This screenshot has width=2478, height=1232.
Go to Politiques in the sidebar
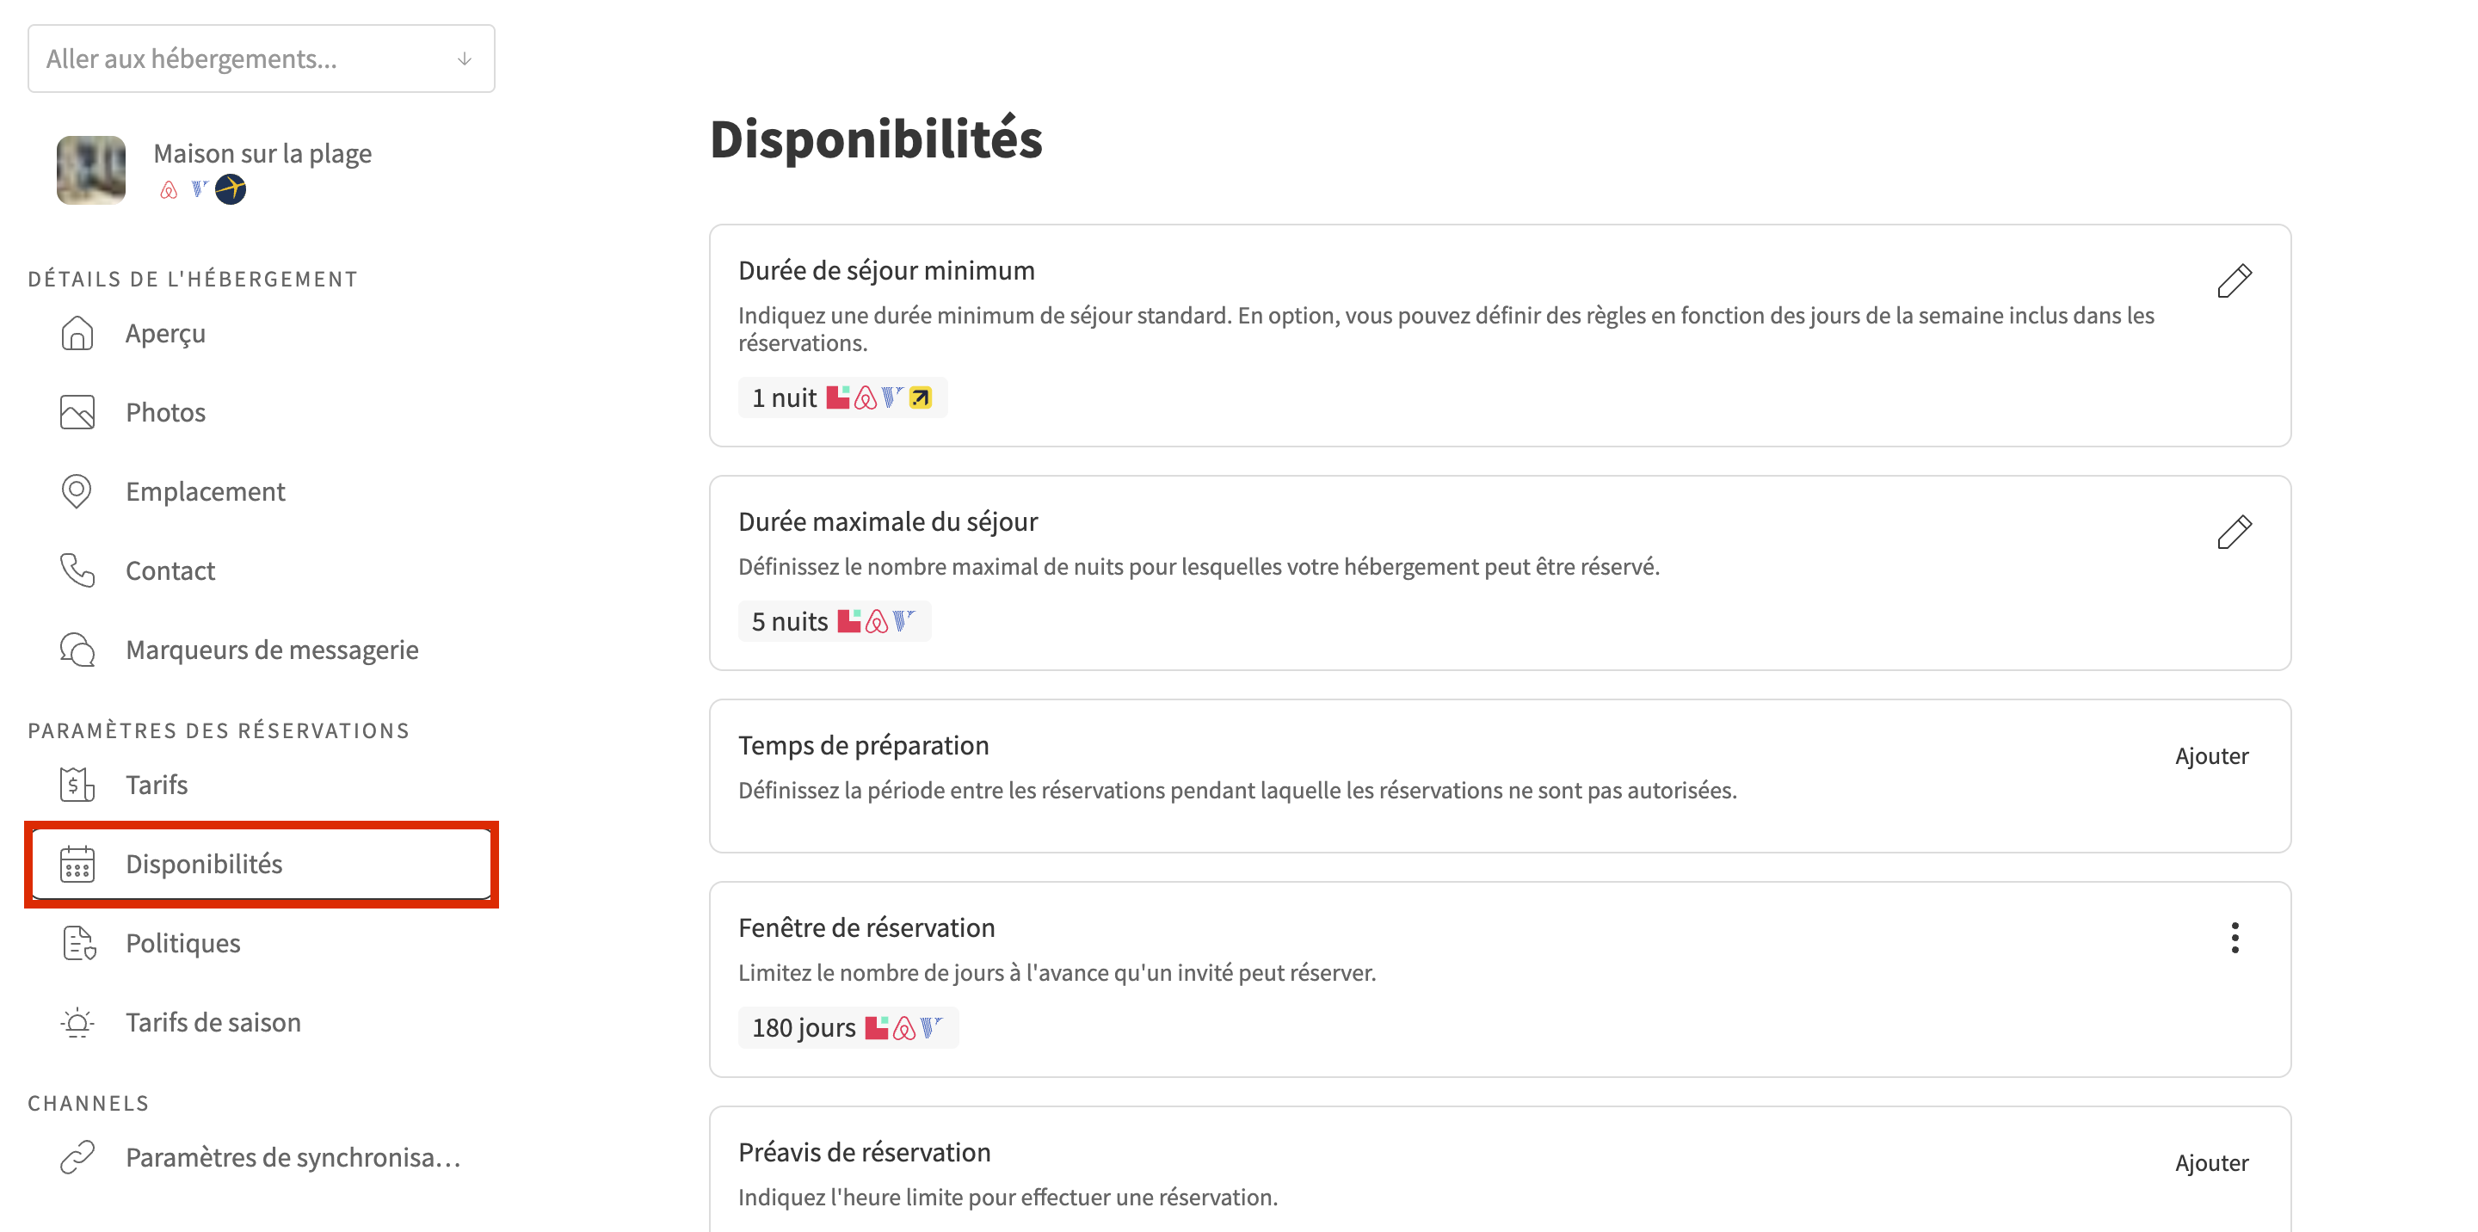[182, 944]
